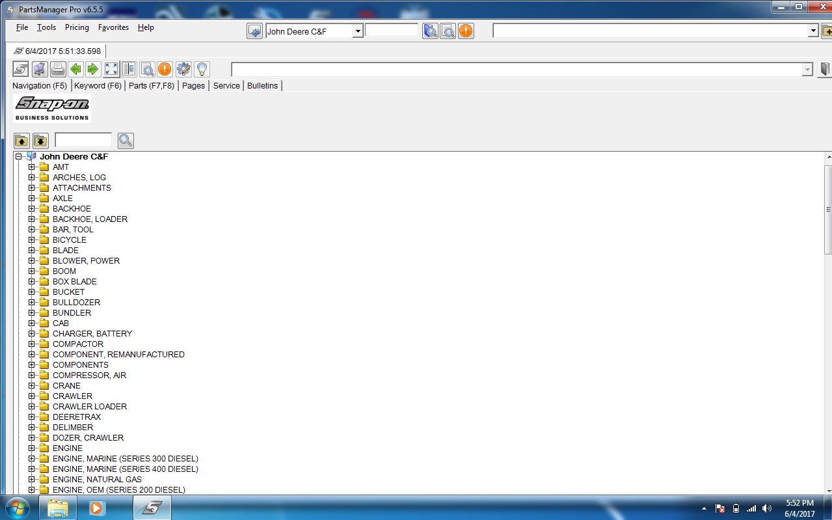Click the orange alert icon beside the gear

(x=165, y=69)
